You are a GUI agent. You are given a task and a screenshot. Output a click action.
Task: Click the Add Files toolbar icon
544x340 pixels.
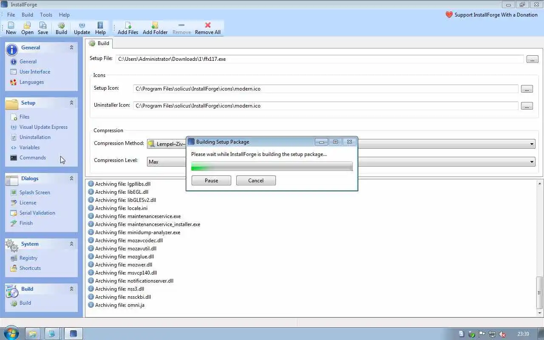pos(128,28)
